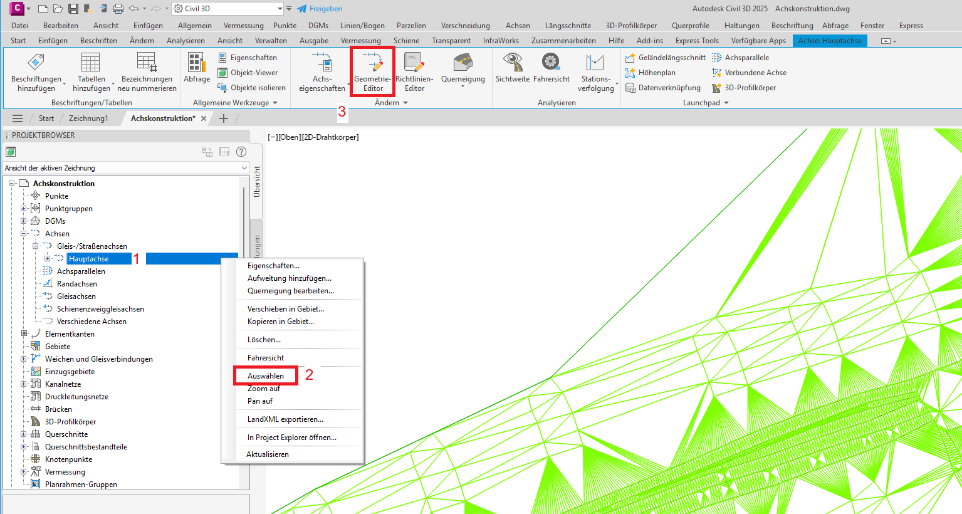
Task: Open the Analysieren ribbon tab
Action: (x=186, y=41)
